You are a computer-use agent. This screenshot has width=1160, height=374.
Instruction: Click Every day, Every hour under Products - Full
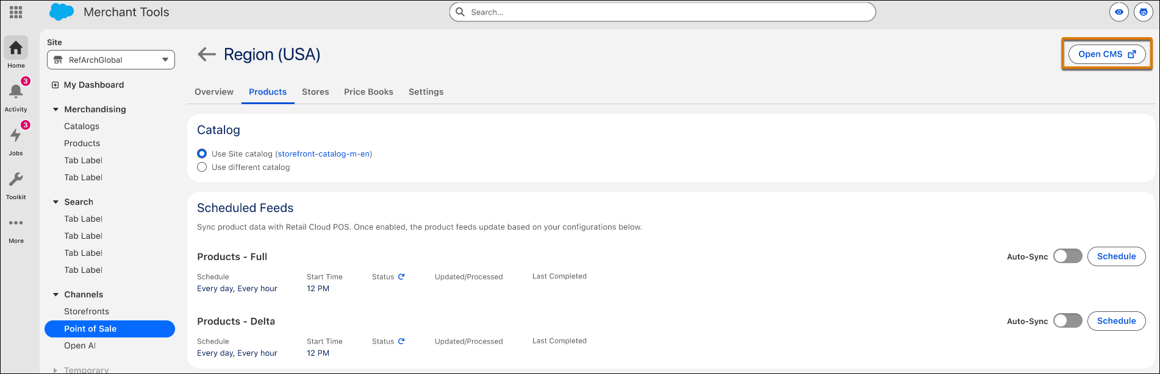point(237,289)
